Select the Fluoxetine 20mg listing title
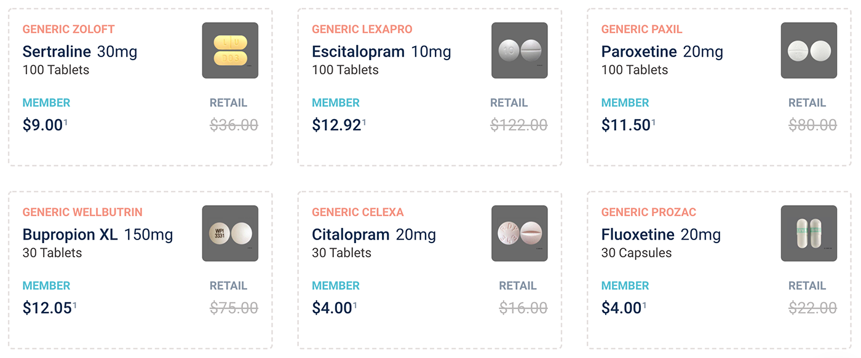 click(661, 235)
